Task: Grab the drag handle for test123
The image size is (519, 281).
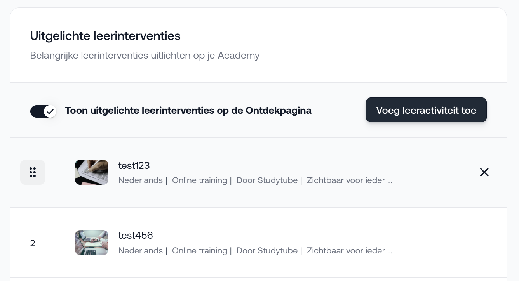Action: tap(33, 172)
